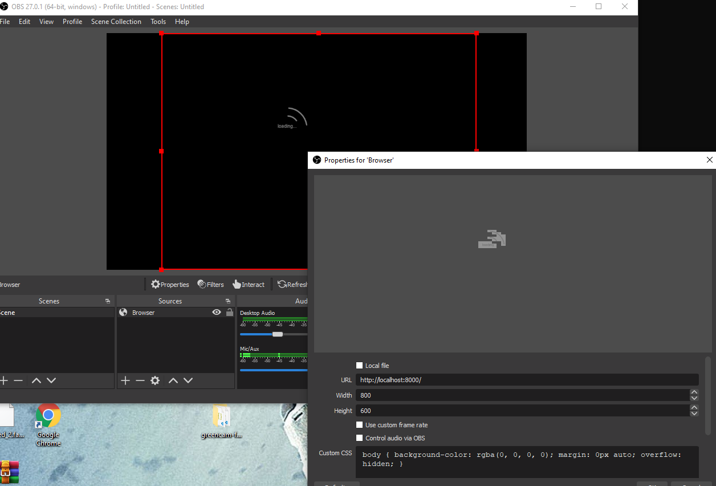Open source properties gear in Sources toolbar
This screenshot has height=486, width=716.
[x=155, y=380]
